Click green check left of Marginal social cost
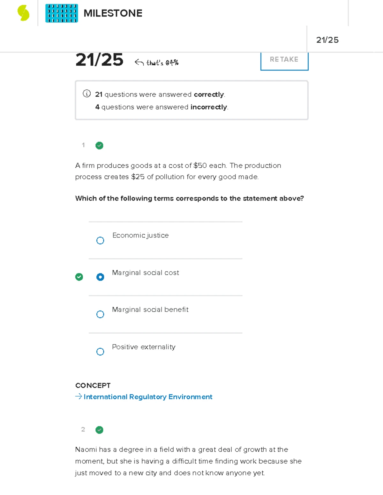 point(79,277)
